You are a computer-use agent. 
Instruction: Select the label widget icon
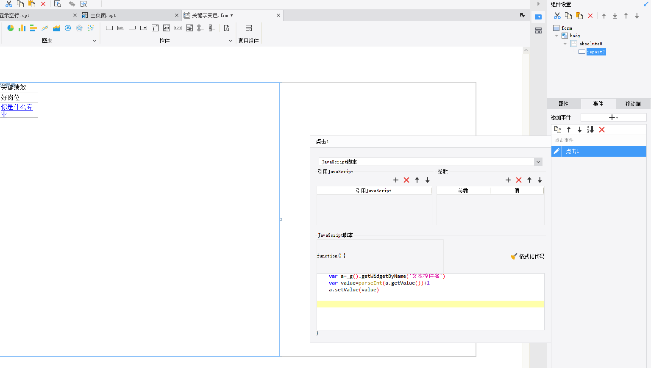pyautogui.click(x=121, y=28)
